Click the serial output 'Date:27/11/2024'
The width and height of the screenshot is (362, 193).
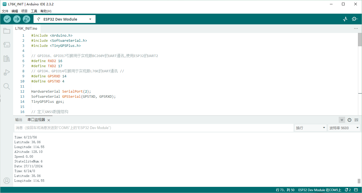[28, 166]
